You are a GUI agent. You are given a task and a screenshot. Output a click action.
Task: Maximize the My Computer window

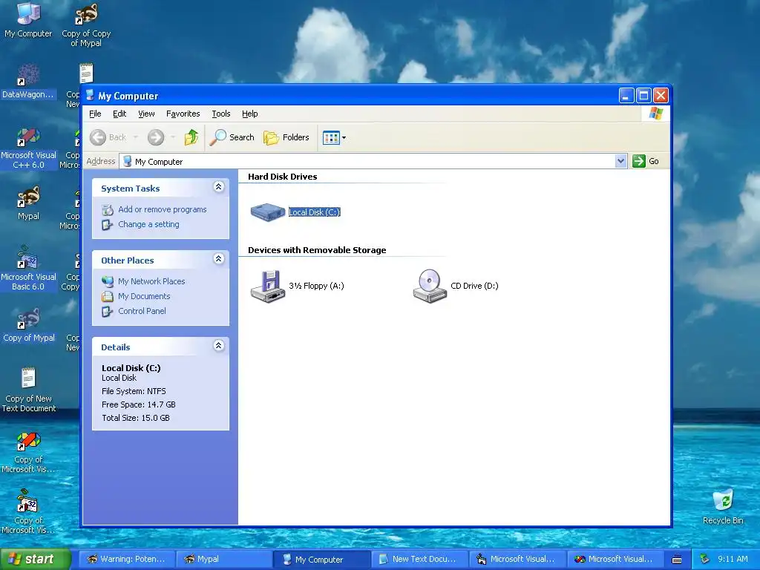tap(643, 96)
